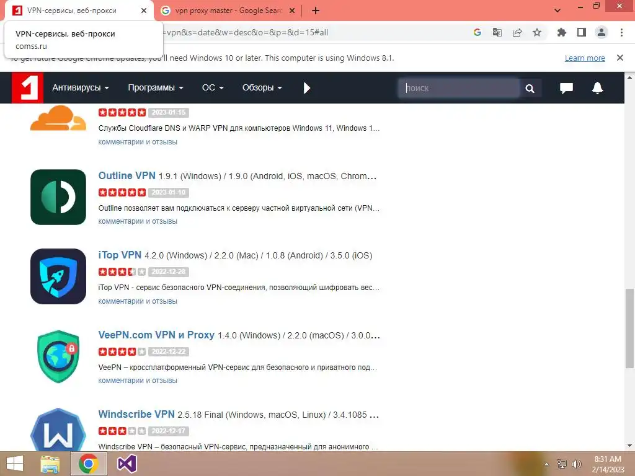Open the VeePN shield icon
Image resolution: width=635 pixels, height=476 pixels.
[x=58, y=356]
